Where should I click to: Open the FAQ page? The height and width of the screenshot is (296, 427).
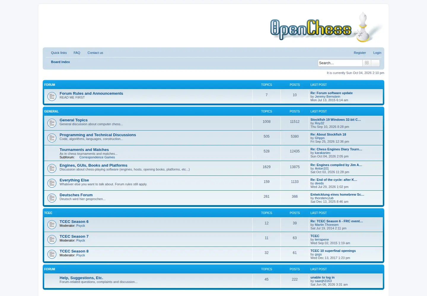77,53
